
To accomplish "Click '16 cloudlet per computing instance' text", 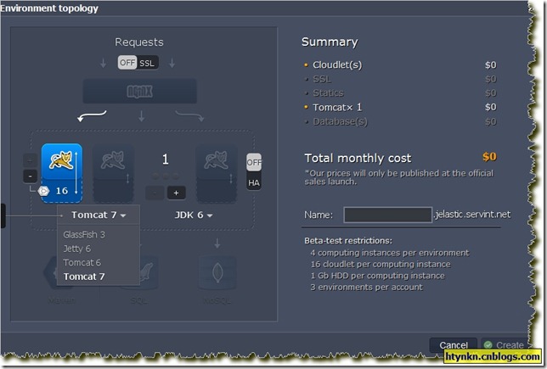I will tap(381, 264).
